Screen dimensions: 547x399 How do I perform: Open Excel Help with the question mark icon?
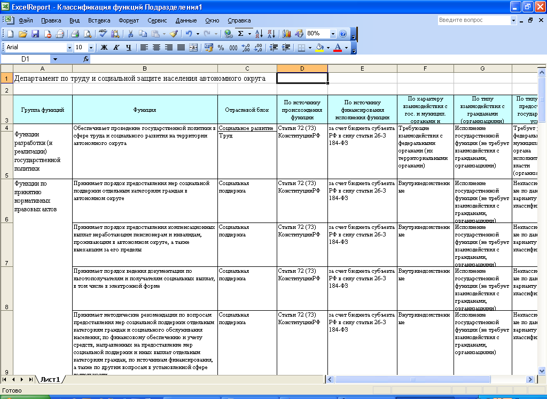coord(343,34)
